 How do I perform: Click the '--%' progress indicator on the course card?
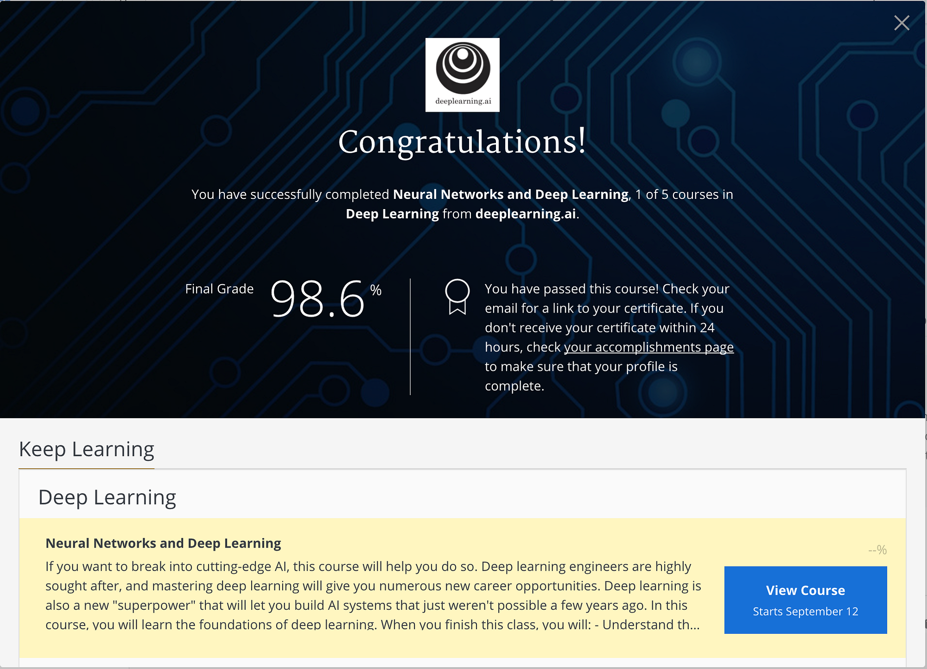pos(877,550)
